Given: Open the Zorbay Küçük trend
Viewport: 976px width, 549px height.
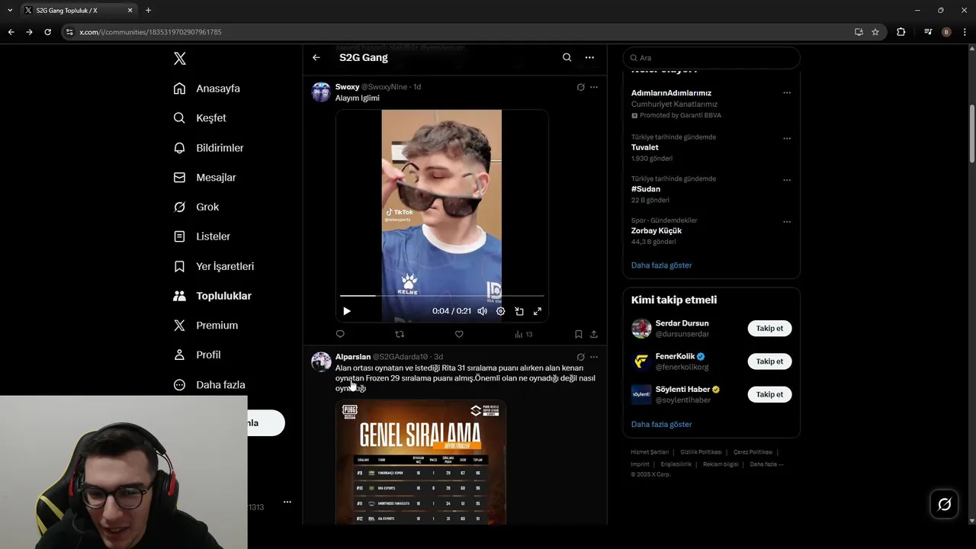Looking at the screenshot, I should coord(657,231).
